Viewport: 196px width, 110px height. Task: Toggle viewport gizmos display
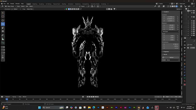click(x=159, y=6)
